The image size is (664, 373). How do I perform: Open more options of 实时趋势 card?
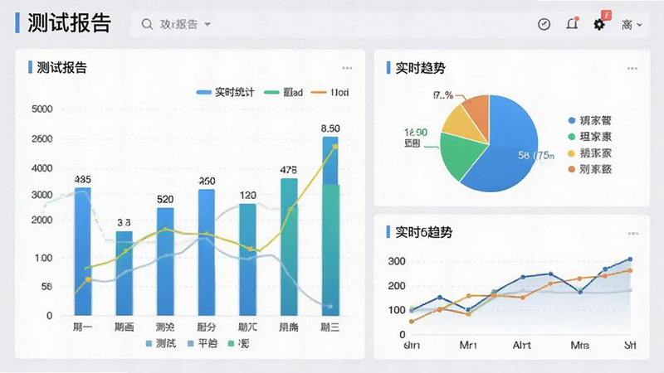(632, 68)
